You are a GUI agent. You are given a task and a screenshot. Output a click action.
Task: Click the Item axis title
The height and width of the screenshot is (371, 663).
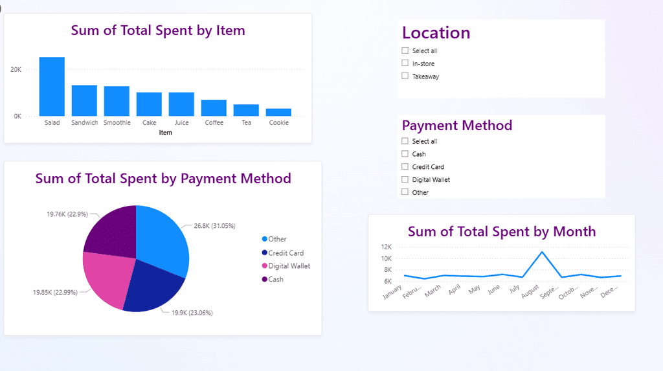click(x=165, y=133)
